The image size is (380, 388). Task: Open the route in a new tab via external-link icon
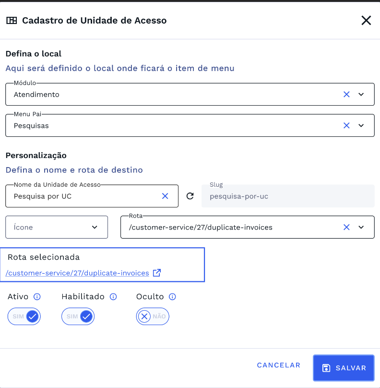click(156, 272)
